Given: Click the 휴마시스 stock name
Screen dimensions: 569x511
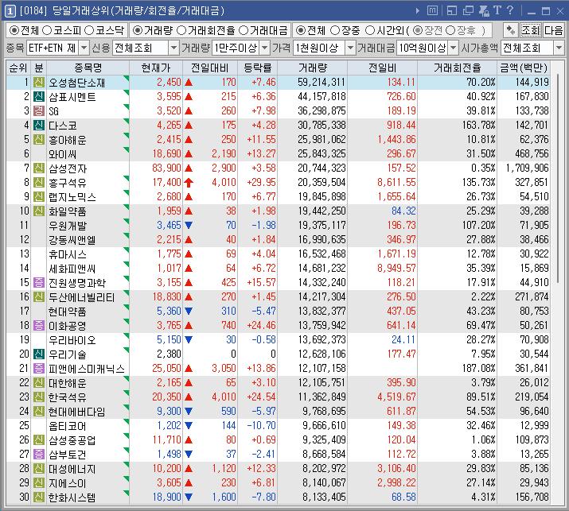Looking at the screenshot, I should [68, 254].
